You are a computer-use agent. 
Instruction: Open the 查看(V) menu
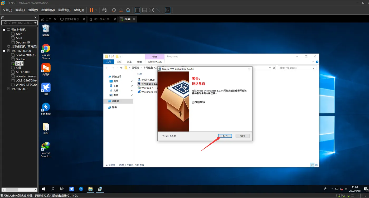click(x=33, y=10)
